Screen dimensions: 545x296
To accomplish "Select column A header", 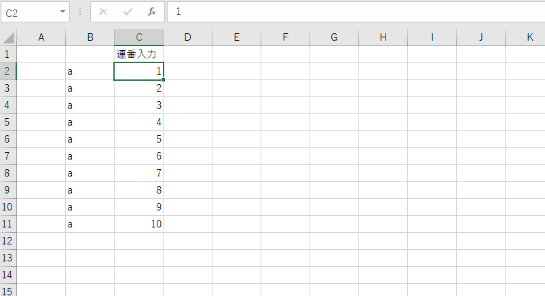I will click(x=41, y=37).
